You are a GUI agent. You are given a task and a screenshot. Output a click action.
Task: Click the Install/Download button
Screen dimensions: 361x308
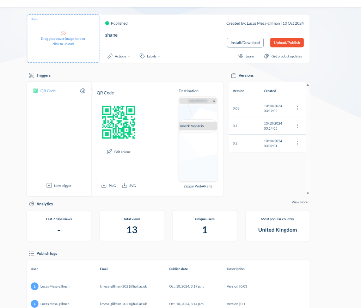(245, 43)
